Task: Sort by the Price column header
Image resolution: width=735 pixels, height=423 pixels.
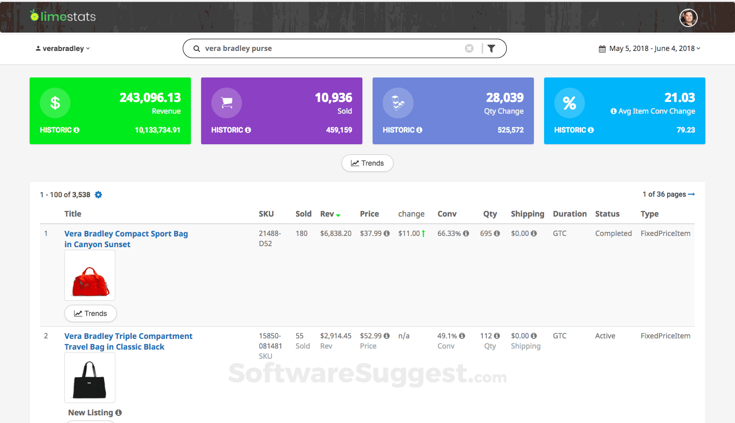Action: point(370,214)
